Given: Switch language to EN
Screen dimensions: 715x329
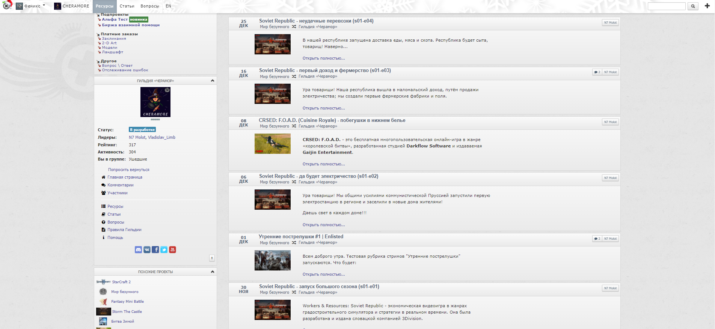Looking at the screenshot, I should click(x=168, y=6).
